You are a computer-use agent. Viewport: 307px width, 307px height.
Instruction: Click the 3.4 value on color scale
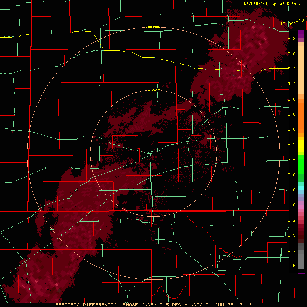pyautogui.click(x=292, y=160)
